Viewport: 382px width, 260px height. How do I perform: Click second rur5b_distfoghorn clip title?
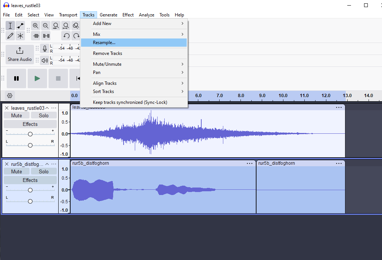(x=277, y=163)
